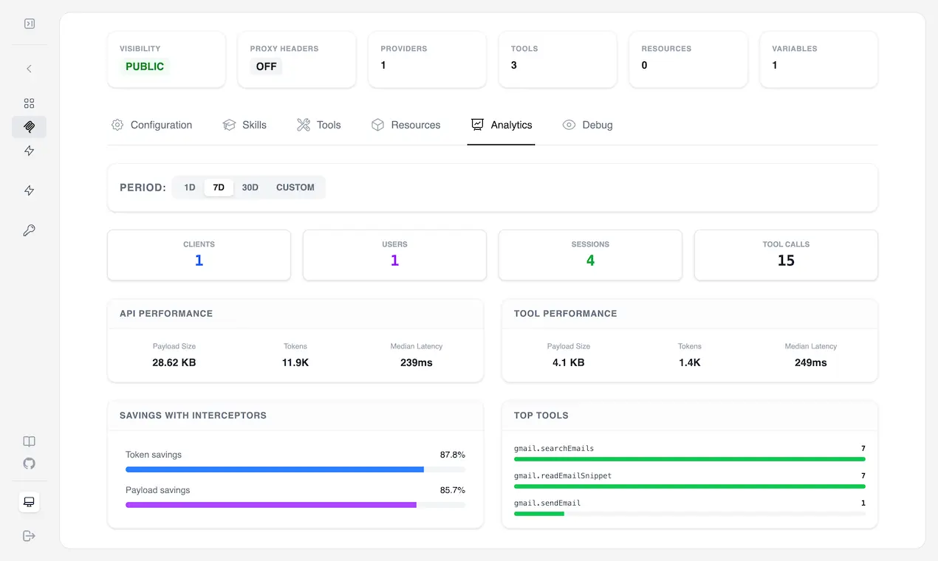Click the Analytics chart icon
Screen dimensions: 938x561
(478, 125)
